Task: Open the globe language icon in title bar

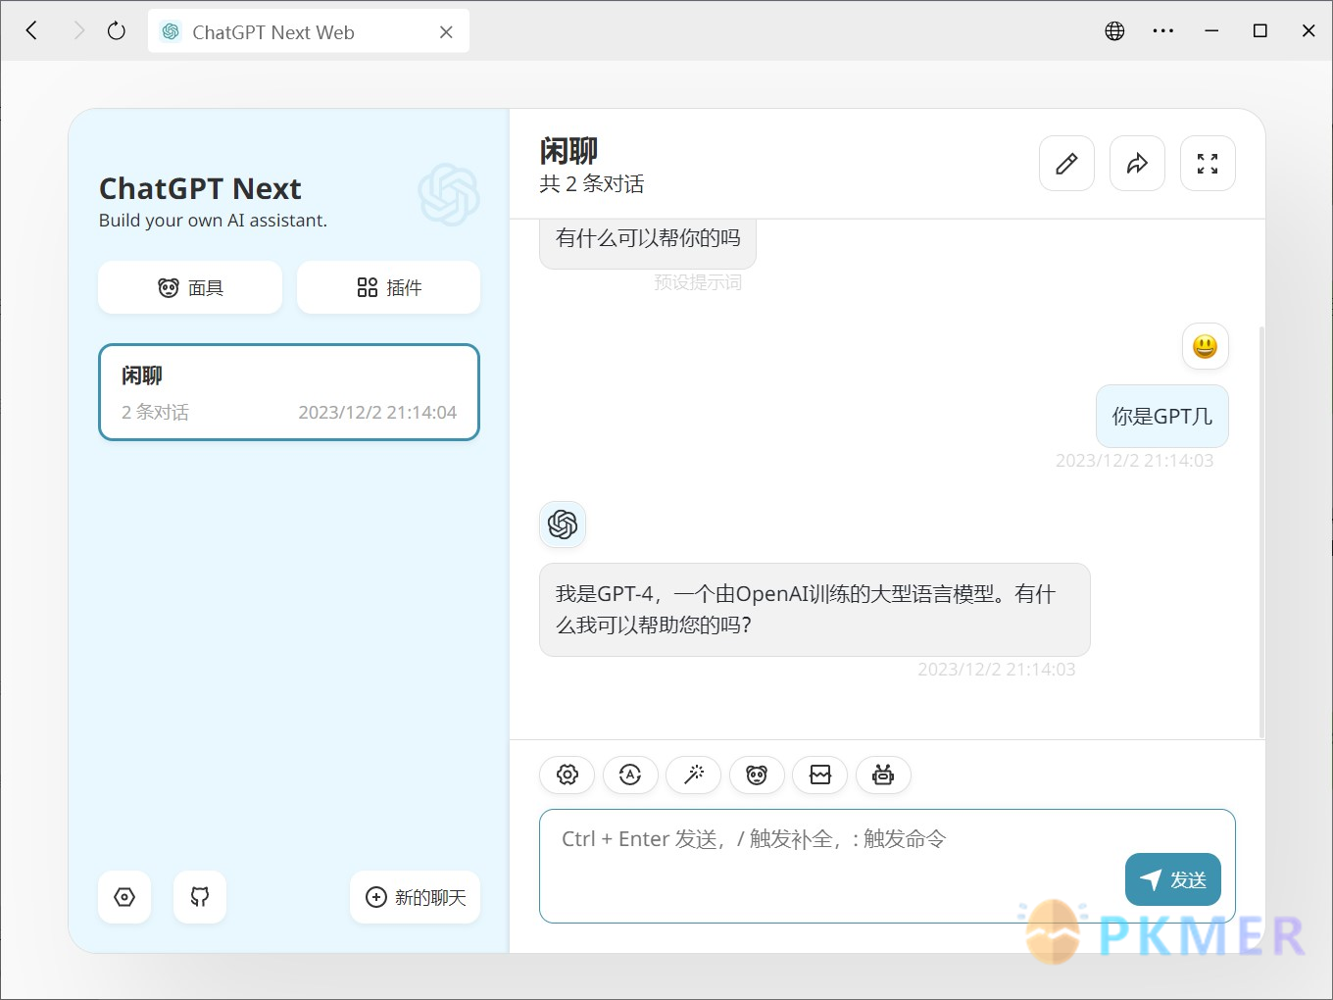Action: [x=1114, y=31]
